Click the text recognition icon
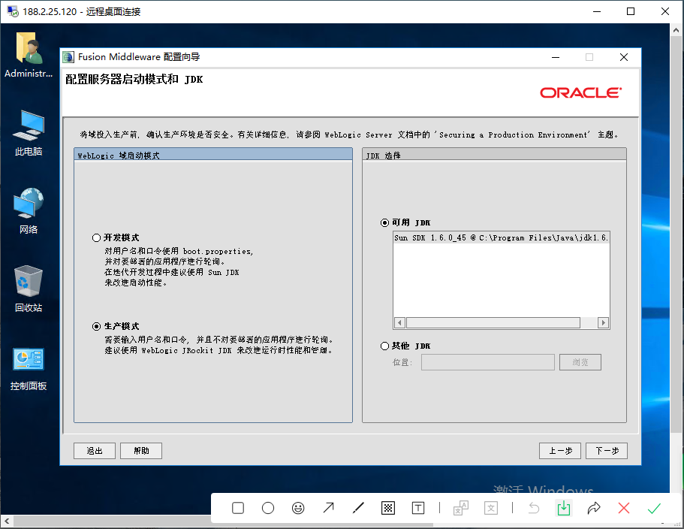 pos(491,508)
